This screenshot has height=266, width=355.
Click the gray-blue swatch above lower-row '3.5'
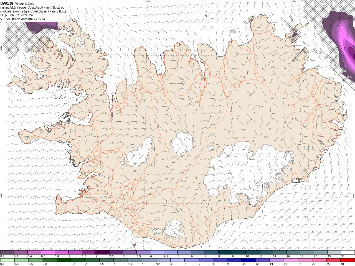[135, 260]
